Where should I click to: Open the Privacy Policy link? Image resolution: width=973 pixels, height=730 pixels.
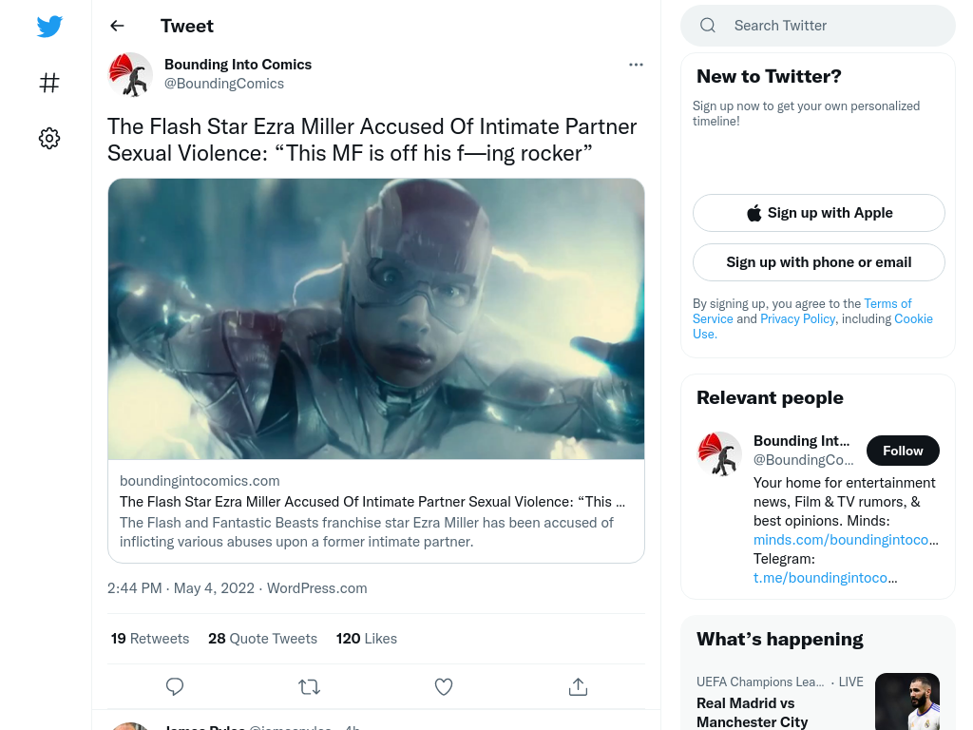(x=797, y=319)
